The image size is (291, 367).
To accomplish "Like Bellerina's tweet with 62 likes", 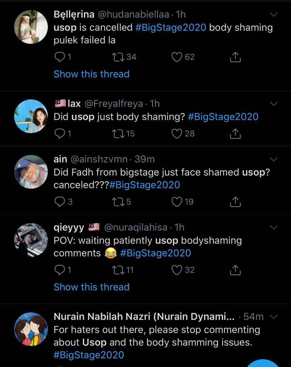I will coord(177,57).
